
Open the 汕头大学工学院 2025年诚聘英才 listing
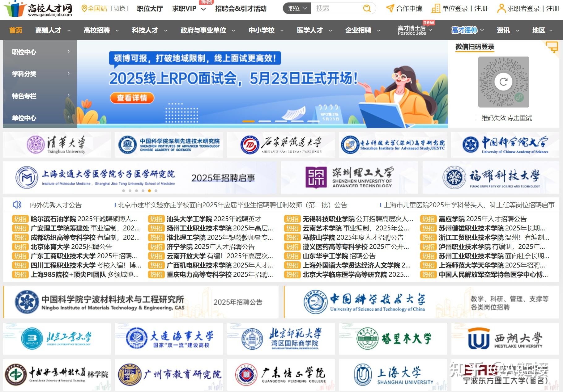point(214,219)
